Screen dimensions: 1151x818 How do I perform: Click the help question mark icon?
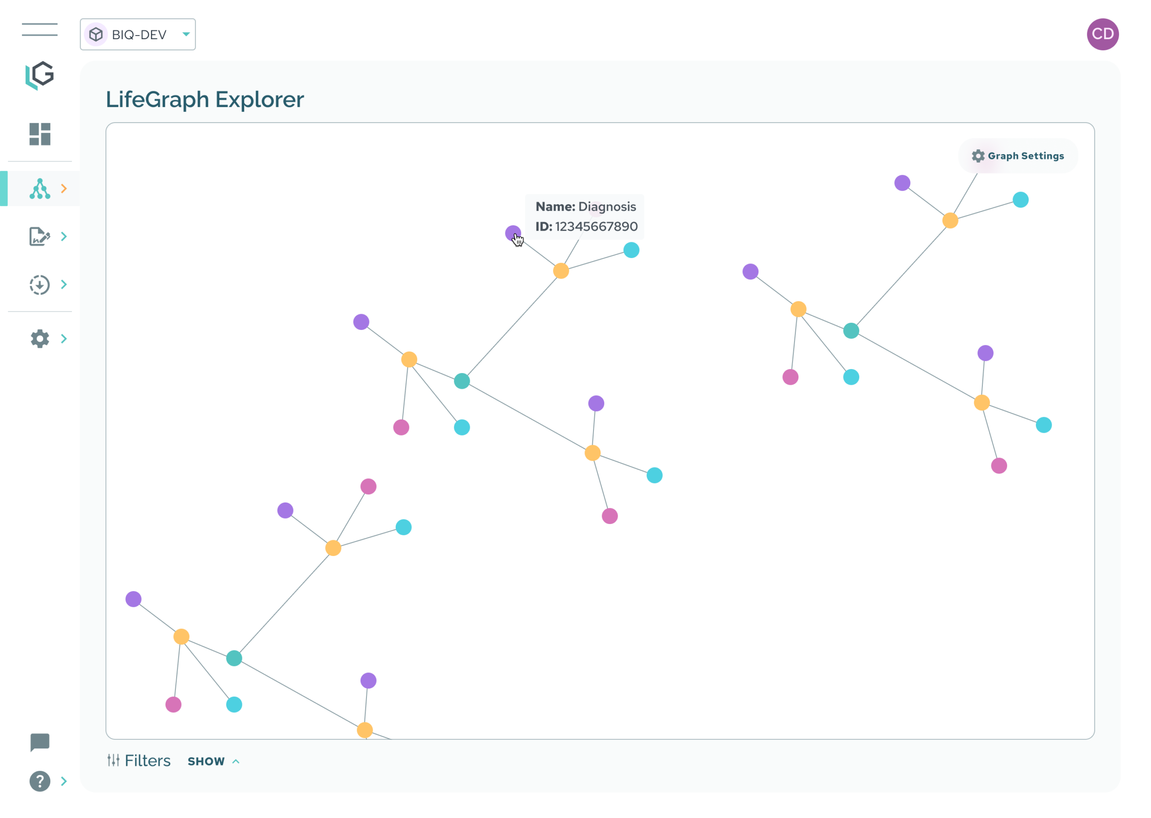pos(40,781)
